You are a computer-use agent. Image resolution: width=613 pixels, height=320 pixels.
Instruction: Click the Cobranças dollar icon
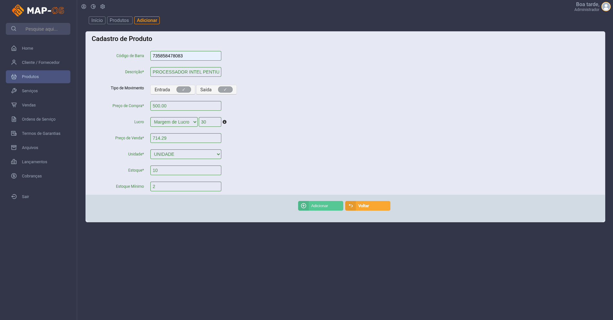14,176
